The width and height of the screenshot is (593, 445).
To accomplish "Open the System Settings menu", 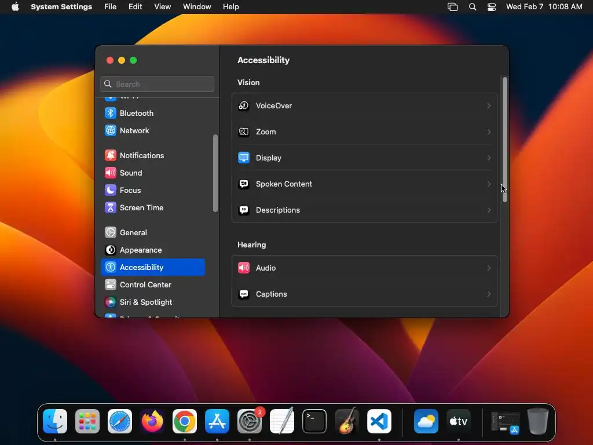I will click(x=61, y=7).
